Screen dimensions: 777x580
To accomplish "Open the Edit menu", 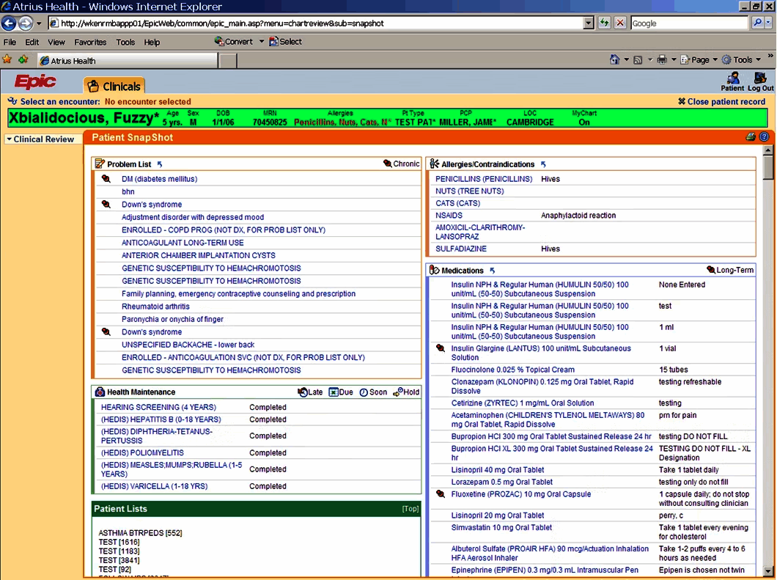I will (32, 42).
